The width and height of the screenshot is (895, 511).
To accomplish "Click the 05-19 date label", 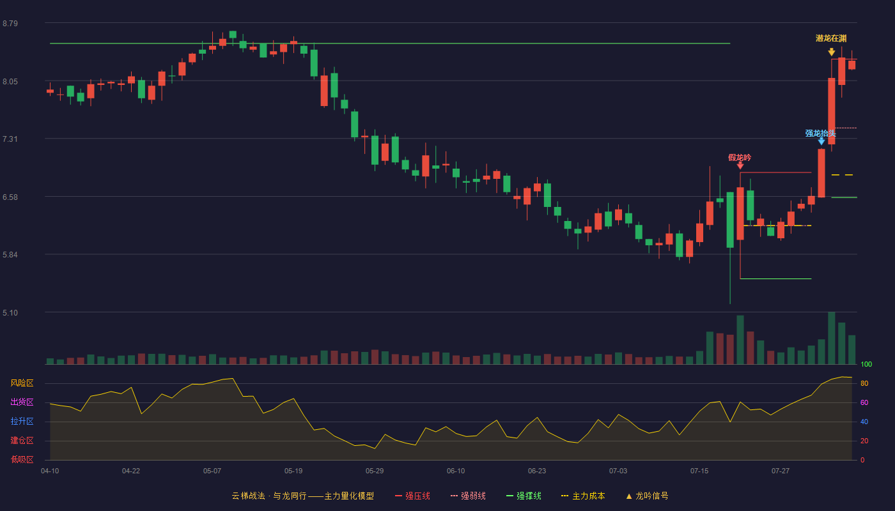I will click(x=293, y=471).
